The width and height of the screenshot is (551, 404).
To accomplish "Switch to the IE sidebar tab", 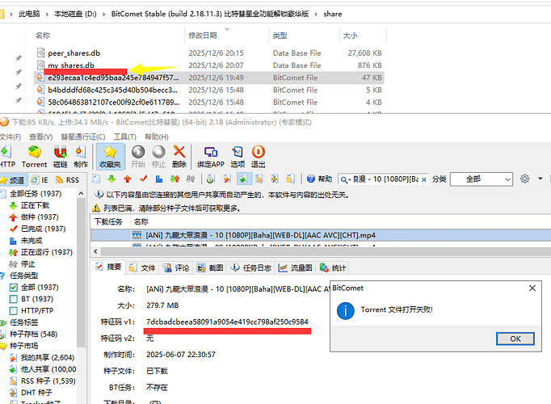I will [40, 180].
